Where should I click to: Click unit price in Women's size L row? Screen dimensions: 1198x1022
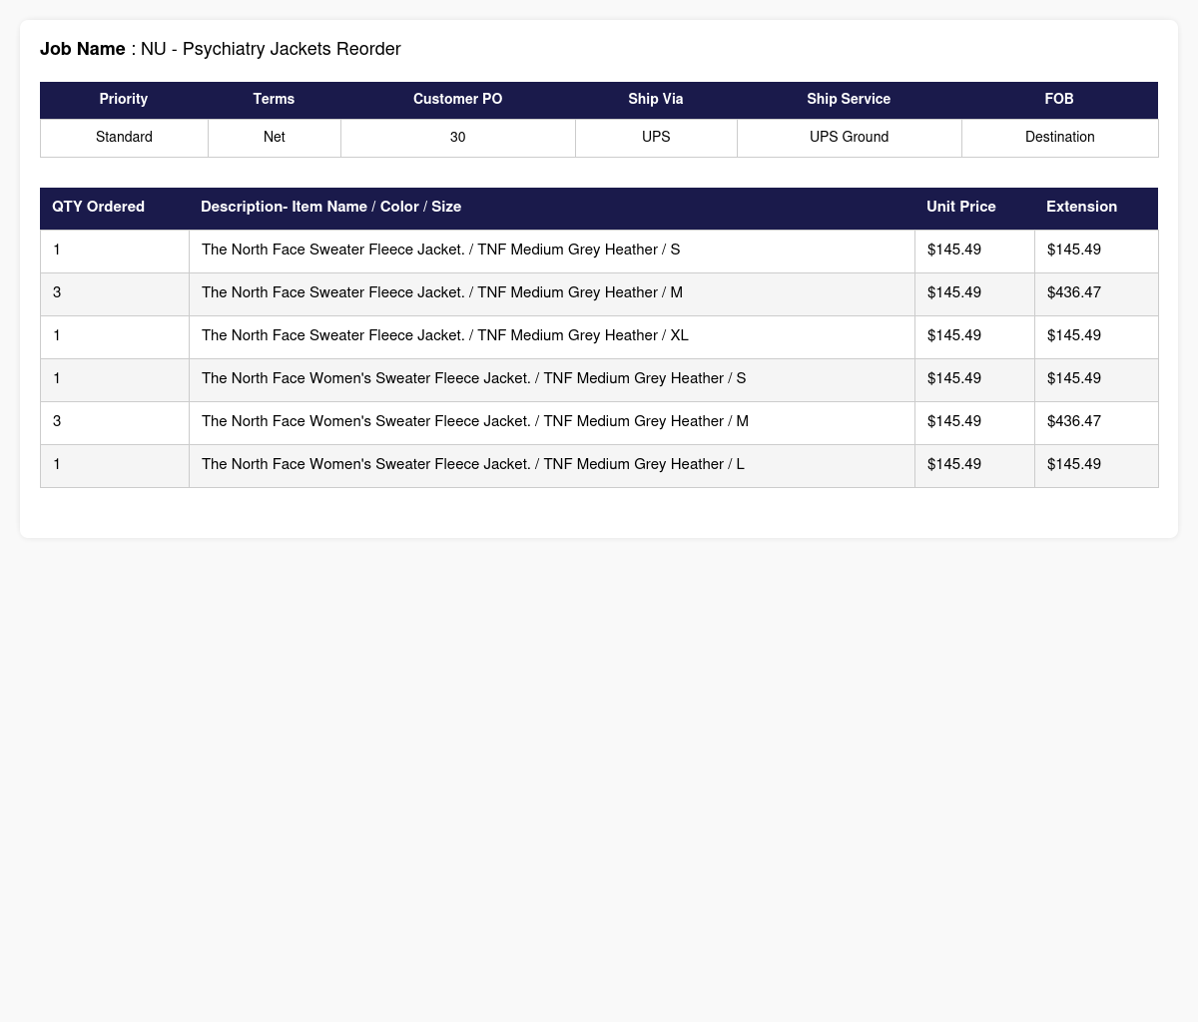click(x=975, y=466)
